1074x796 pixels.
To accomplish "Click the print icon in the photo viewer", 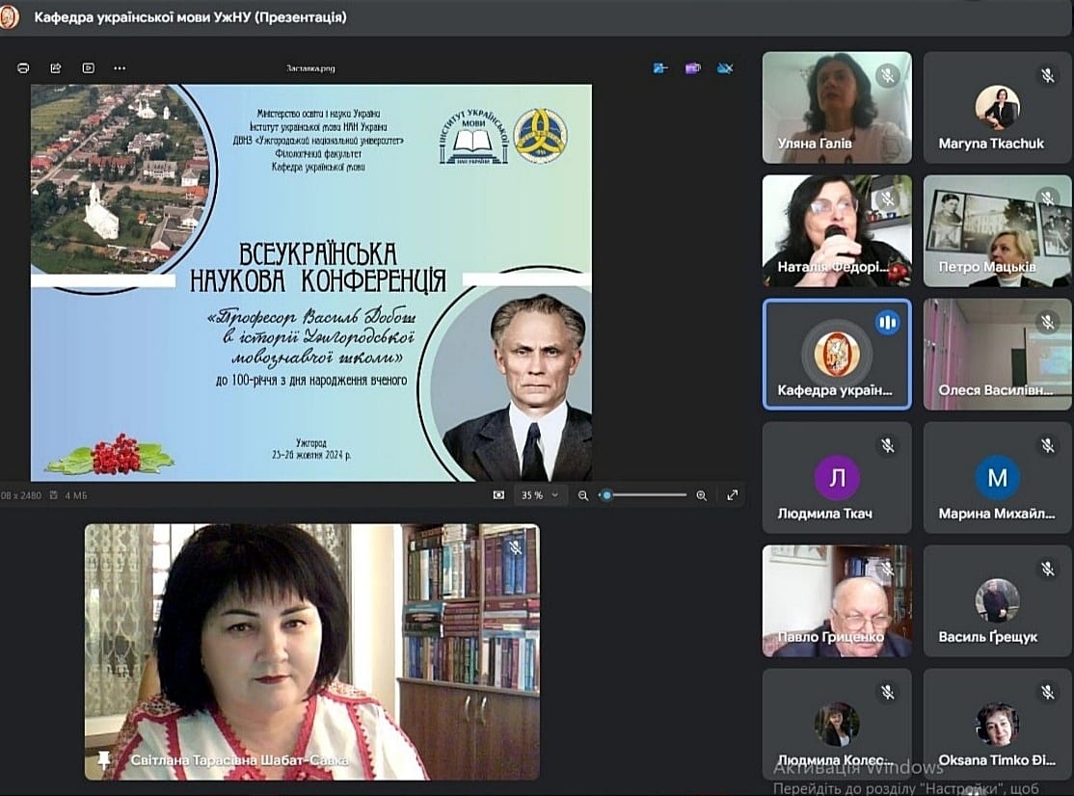I will (23, 67).
